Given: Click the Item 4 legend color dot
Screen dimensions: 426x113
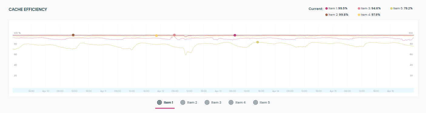Looking at the screenshot, I should (359, 14).
